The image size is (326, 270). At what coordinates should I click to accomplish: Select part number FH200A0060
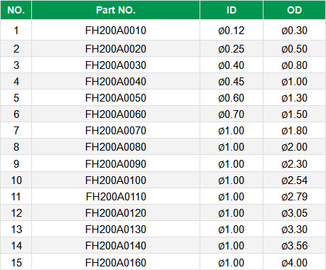click(x=116, y=114)
